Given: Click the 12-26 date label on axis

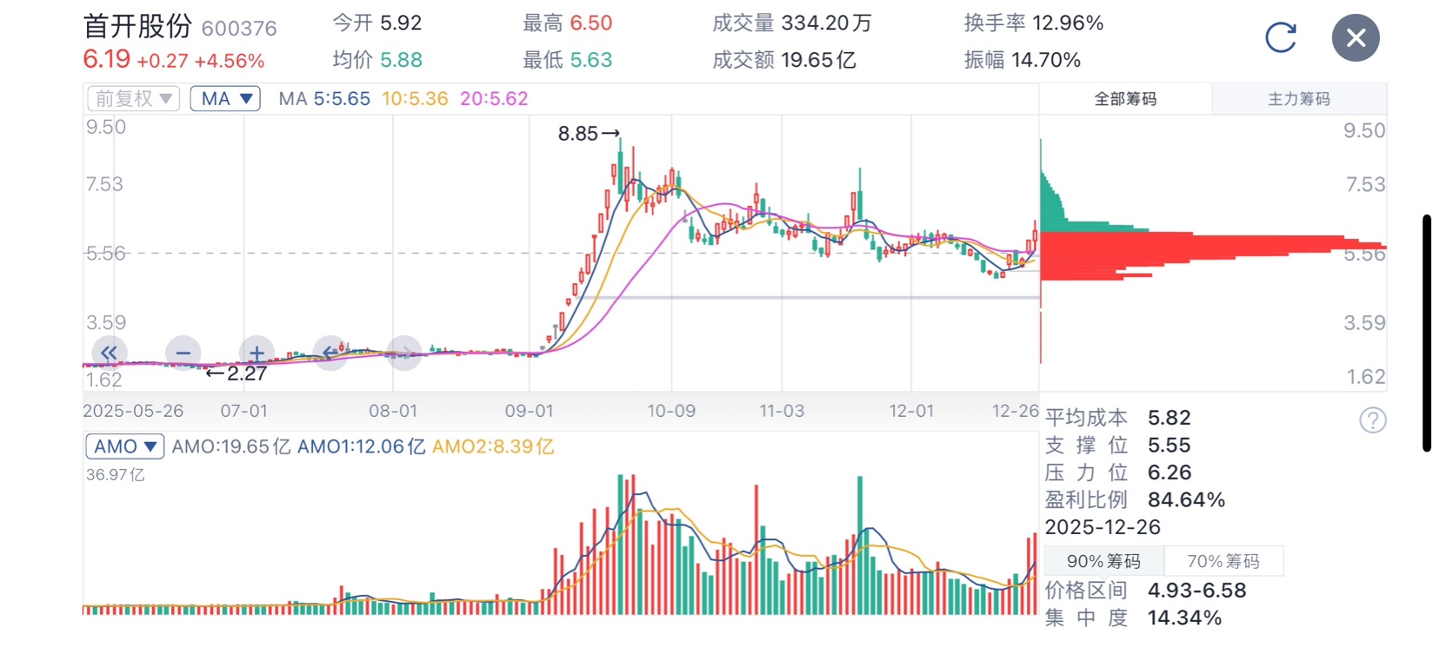Looking at the screenshot, I should pyautogui.click(x=1015, y=411).
